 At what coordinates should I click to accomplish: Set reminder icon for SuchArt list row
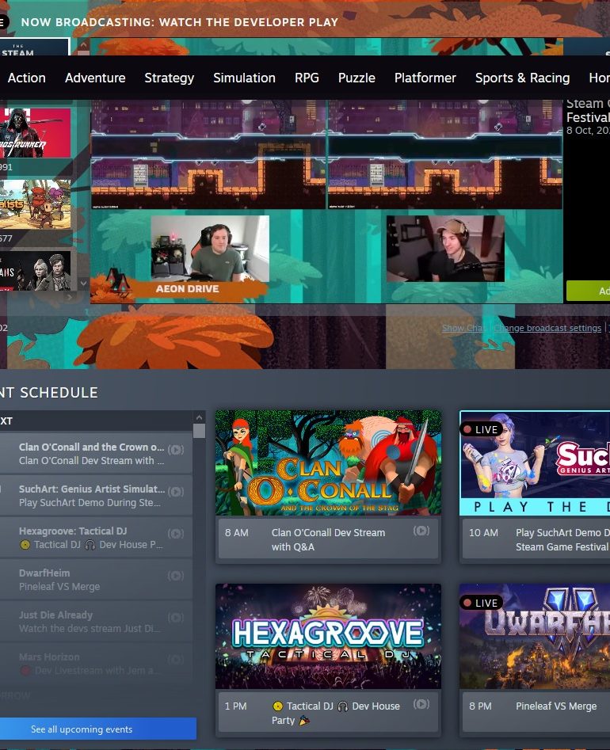tap(176, 492)
